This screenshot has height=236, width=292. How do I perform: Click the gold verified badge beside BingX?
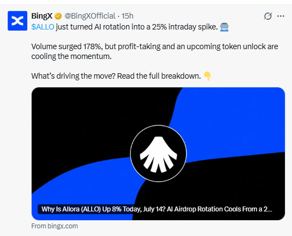point(58,16)
